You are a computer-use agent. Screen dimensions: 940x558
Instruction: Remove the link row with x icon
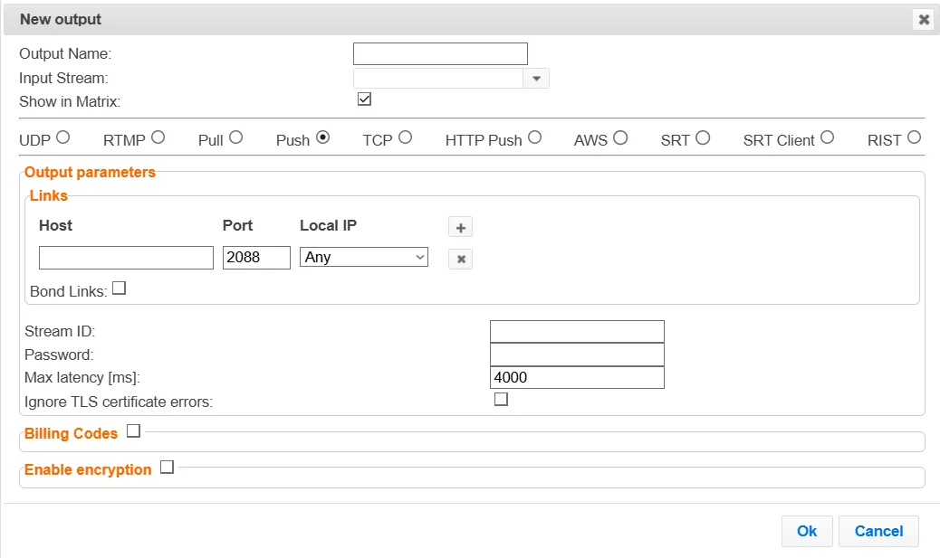pyautogui.click(x=460, y=260)
